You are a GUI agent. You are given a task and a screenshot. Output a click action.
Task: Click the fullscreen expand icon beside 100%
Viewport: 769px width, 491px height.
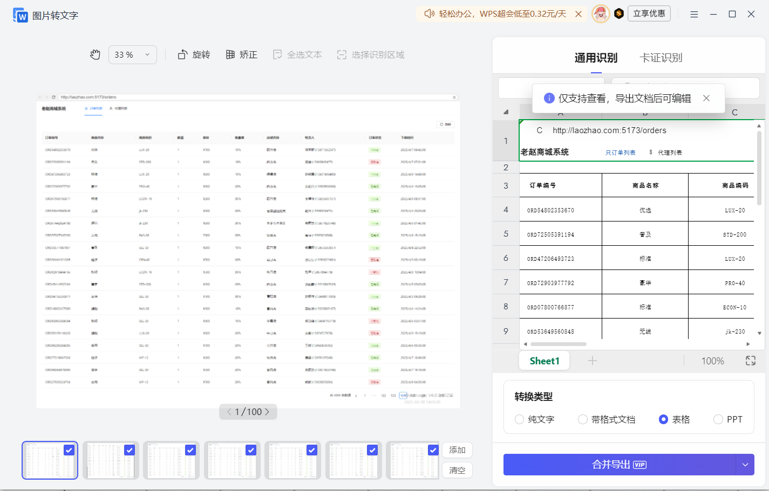tap(751, 361)
